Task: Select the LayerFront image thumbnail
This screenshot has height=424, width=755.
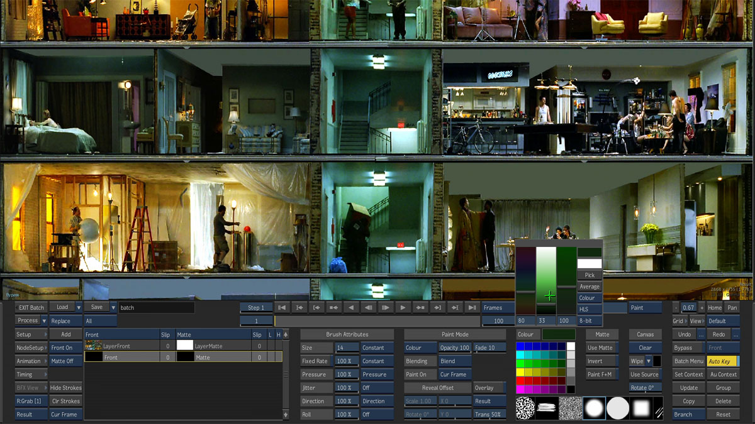Action: coord(93,345)
